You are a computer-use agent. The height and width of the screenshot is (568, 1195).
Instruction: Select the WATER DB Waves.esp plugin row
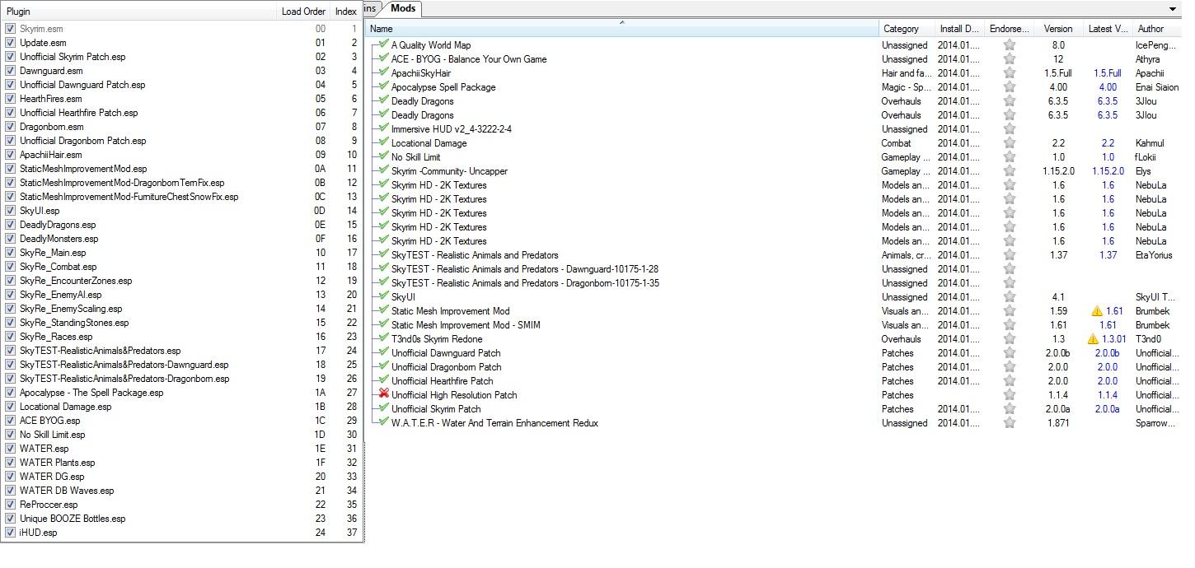click(181, 491)
